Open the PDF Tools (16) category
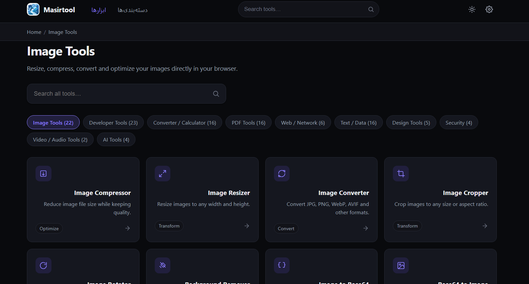 (x=248, y=123)
